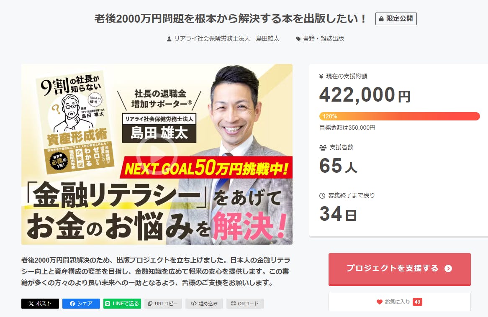488x317 pixels.
Task: Copy the project URL
Action: 163,304
